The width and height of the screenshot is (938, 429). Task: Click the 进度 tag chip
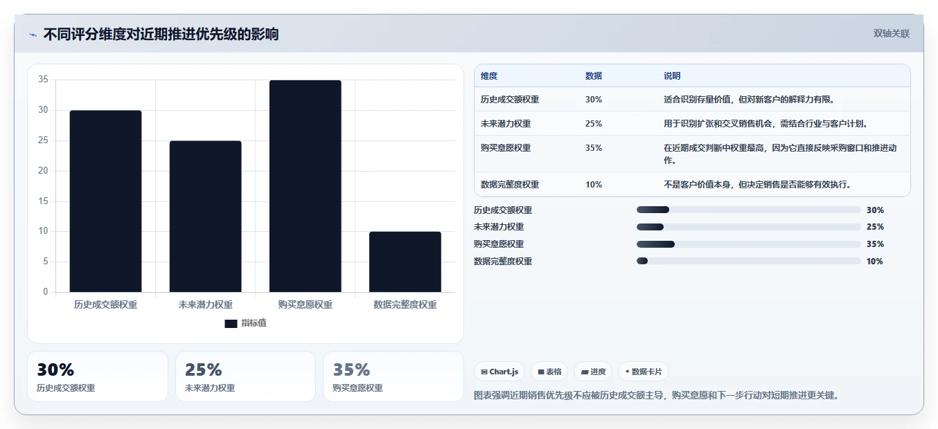593,372
